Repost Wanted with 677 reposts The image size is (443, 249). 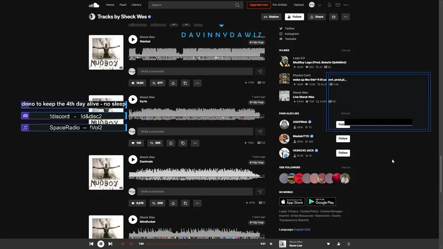[157, 83]
